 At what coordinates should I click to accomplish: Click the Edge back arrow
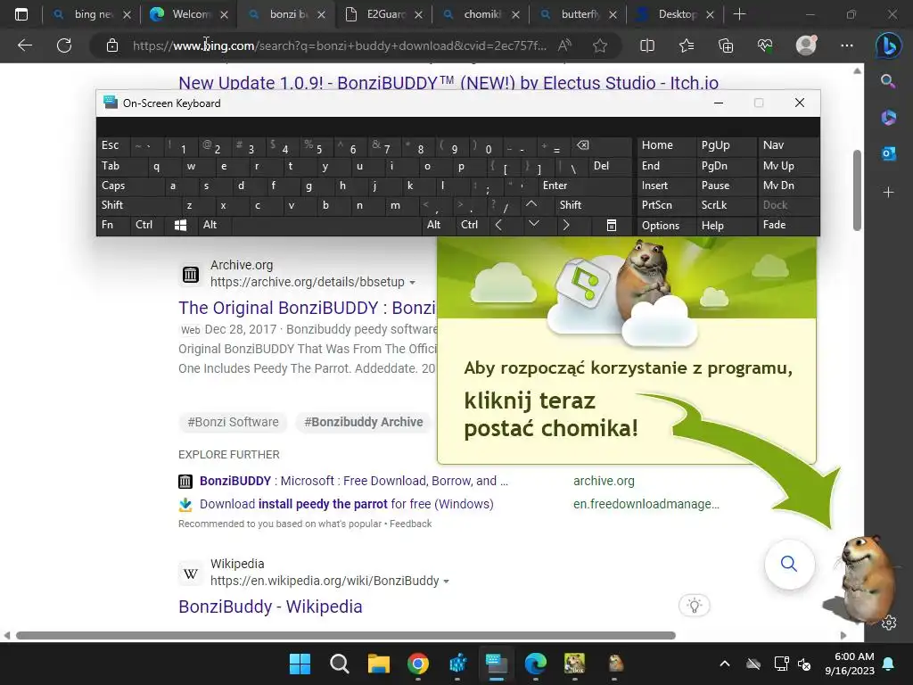coord(24,45)
